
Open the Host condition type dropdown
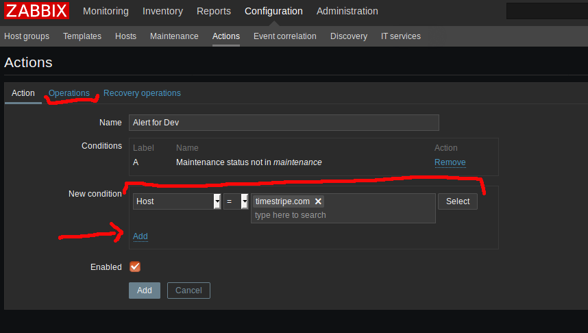pos(177,201)
